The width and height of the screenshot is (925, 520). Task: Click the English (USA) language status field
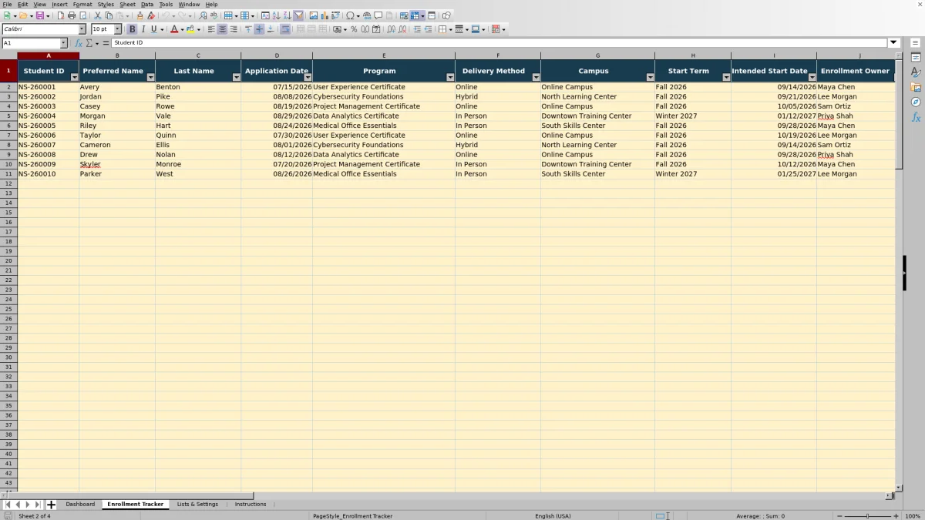553,516
